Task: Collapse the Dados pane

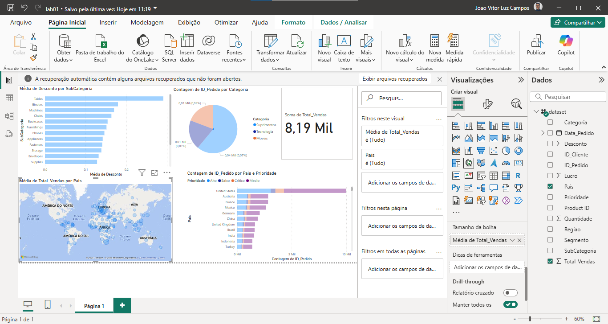Action: 601,80
